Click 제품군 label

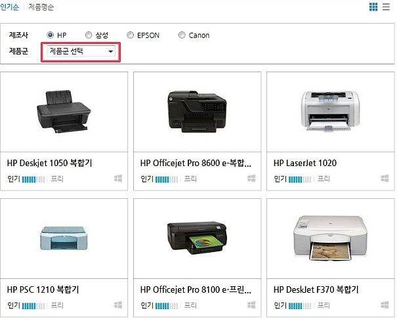18,51
